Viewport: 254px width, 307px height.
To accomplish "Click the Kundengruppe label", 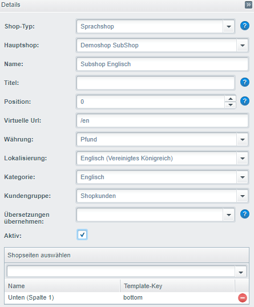I will coord(27,196).
